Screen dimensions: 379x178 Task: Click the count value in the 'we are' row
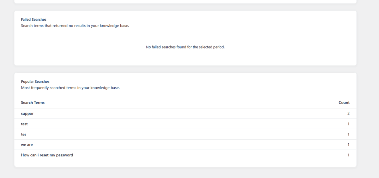348,145
